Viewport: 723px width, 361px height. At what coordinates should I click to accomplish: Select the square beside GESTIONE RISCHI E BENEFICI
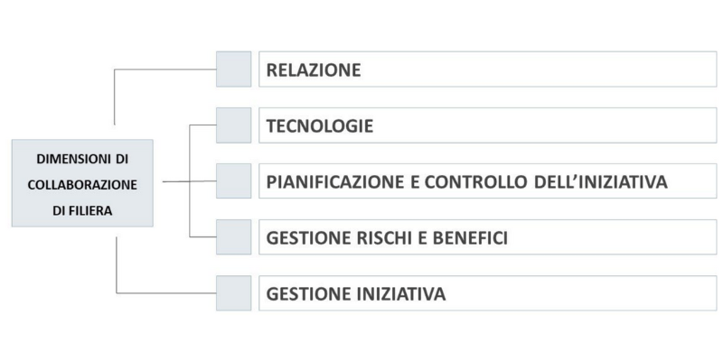233,237
